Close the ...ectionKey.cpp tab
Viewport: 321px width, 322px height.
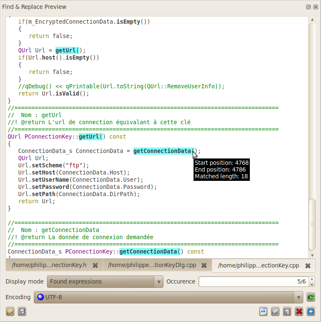(x=308, y=265)
